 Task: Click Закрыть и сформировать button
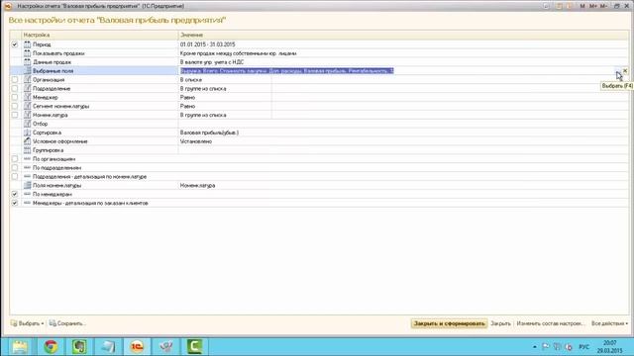[x=449, y=323]
